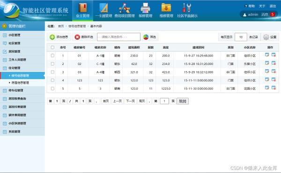Expand 社区管理 in the sidebar

[x=22, y=43]
